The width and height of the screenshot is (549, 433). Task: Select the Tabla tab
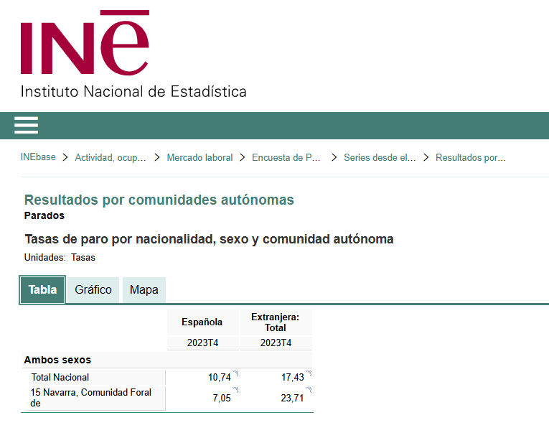pos(43,290)
